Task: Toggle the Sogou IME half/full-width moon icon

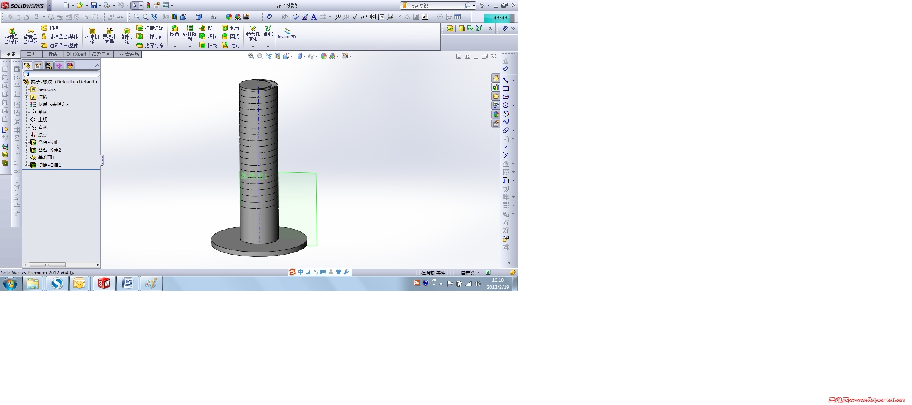Action: point(308,272)
